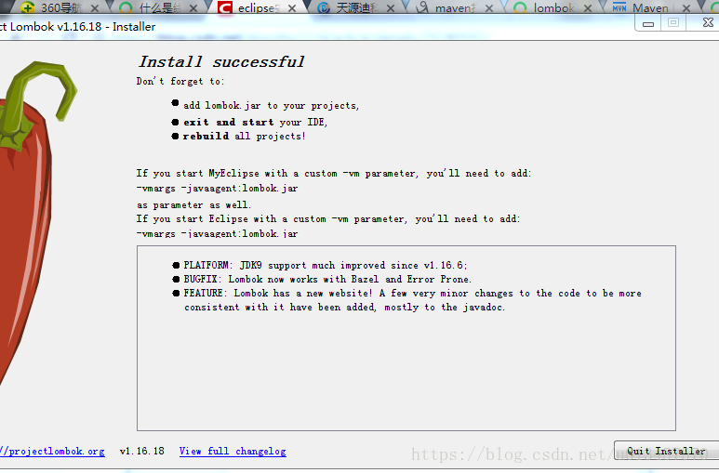Screen dimensions: 719x473
Task: Click 'add lombok.jar to your projects' text
Action: tap(271, 105)
